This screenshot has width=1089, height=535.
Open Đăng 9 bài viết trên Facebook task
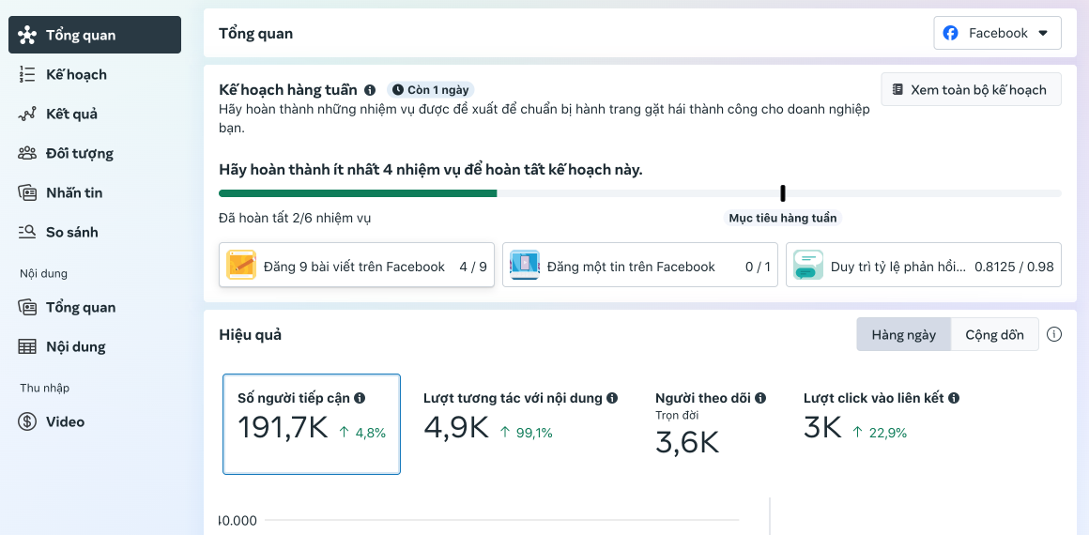[x=357, y=265]
